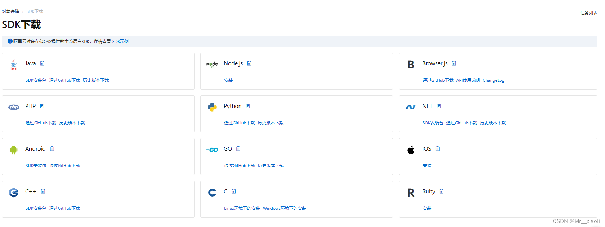Click the Python card title
Screen dimensions: 605x227
233,106
